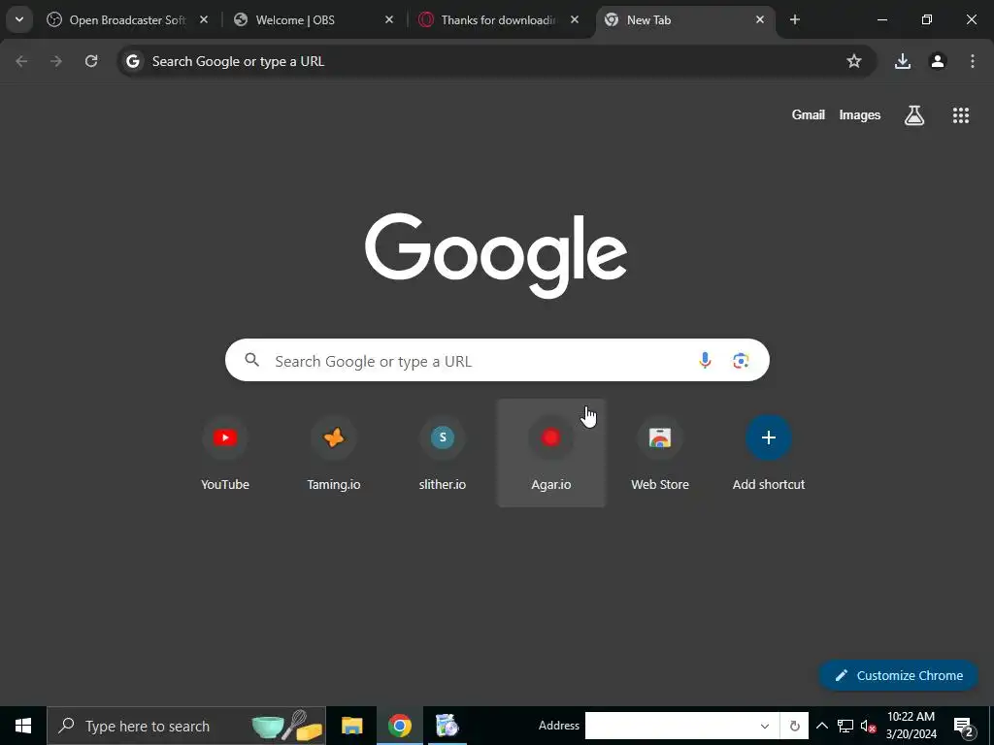
Task: Click the Google search box
Action: [x=497, y=360]
